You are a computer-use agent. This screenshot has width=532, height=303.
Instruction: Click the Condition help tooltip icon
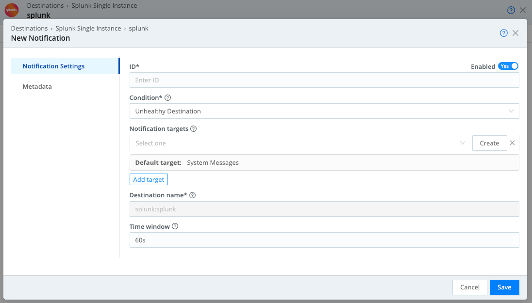(x=167, y=97)
